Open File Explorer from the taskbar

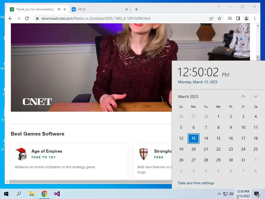[32, 194]
